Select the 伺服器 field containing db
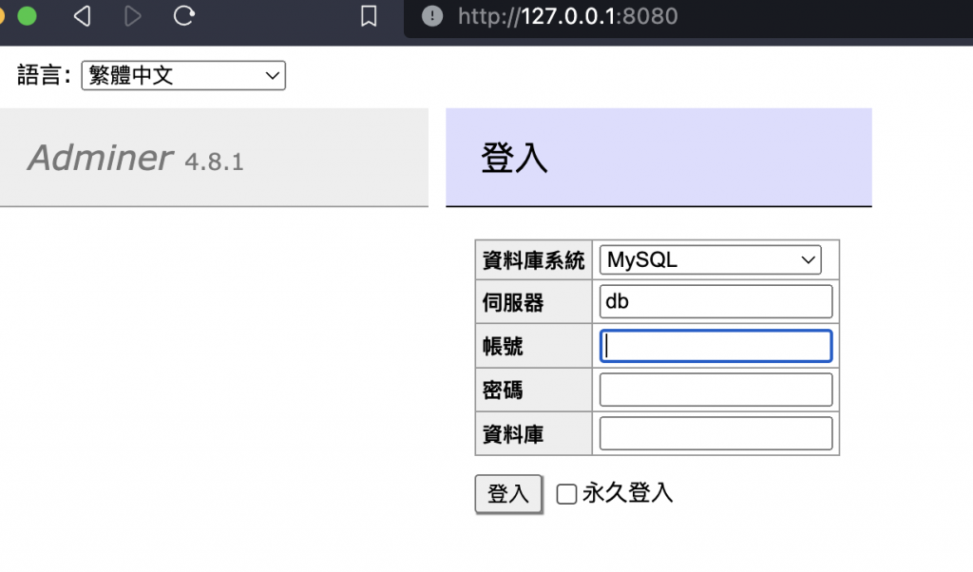This screenshot has height=572, width=973. coord(715,301)
